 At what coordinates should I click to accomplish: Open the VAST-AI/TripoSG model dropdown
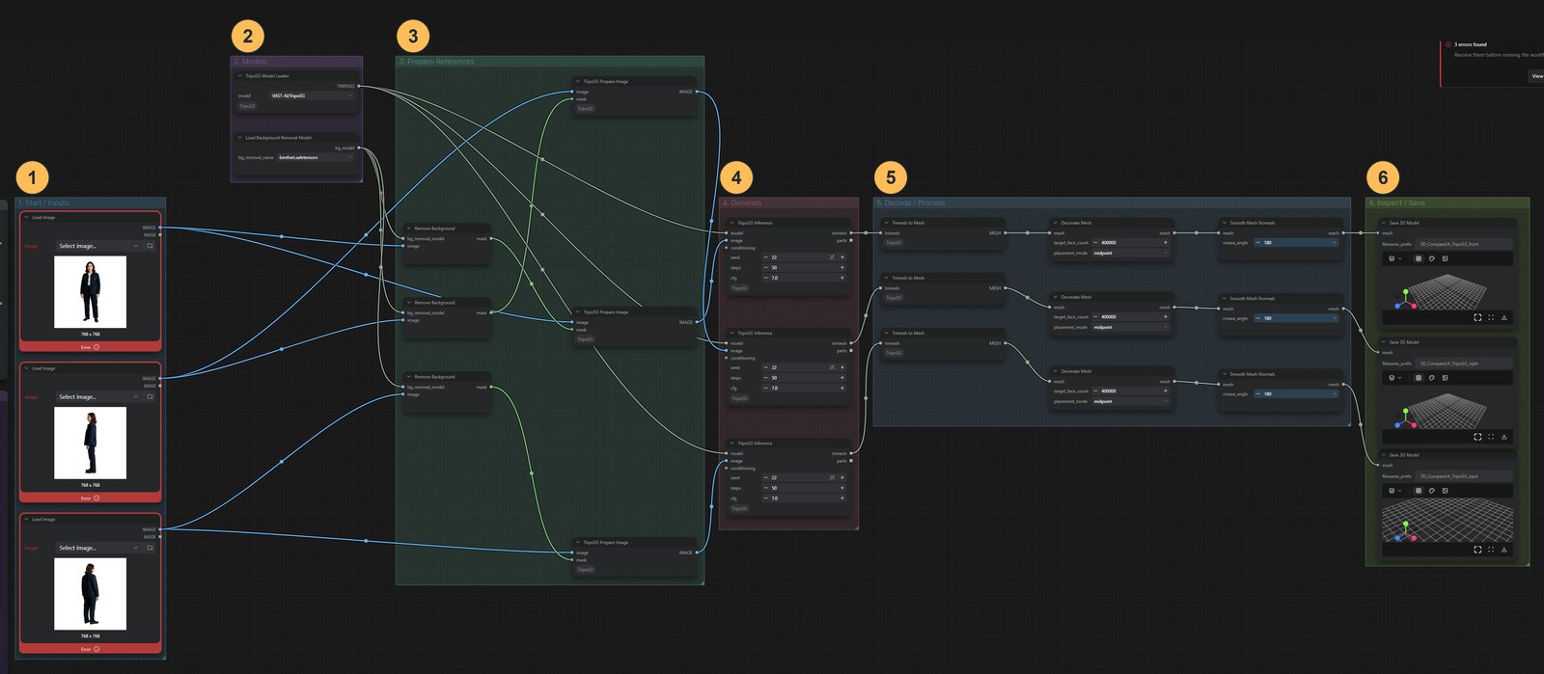pos(311,95)
